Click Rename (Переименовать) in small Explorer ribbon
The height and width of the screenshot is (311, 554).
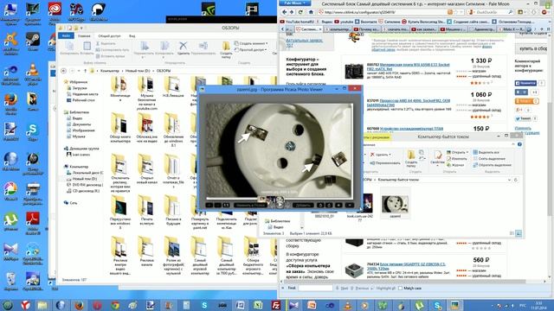(384, 163)
